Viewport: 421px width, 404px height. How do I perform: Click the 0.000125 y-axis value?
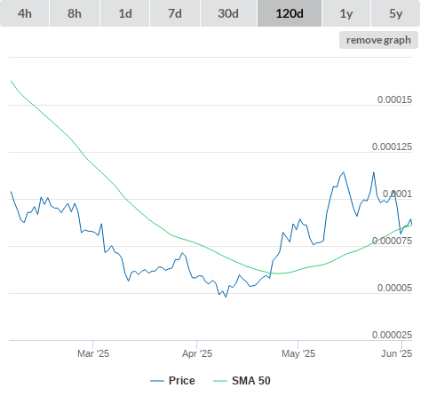coord(392,147)
